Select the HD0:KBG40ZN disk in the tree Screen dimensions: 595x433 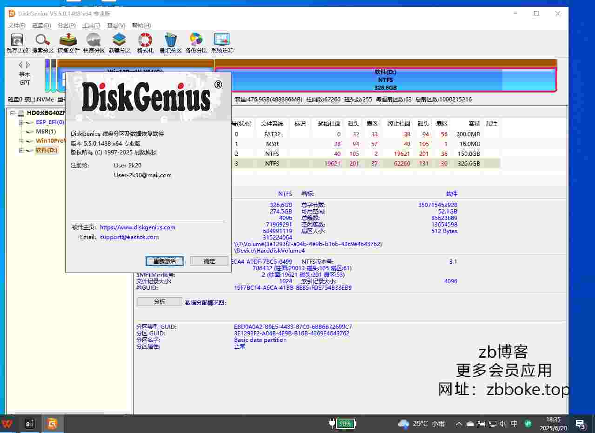(x=46, y=113)
